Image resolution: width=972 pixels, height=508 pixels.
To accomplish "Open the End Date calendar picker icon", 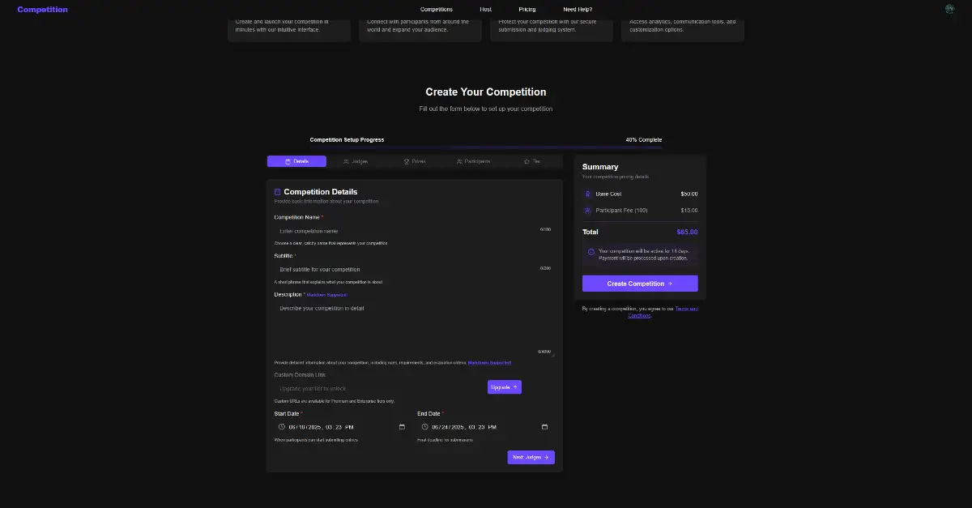I will (544, 427).
